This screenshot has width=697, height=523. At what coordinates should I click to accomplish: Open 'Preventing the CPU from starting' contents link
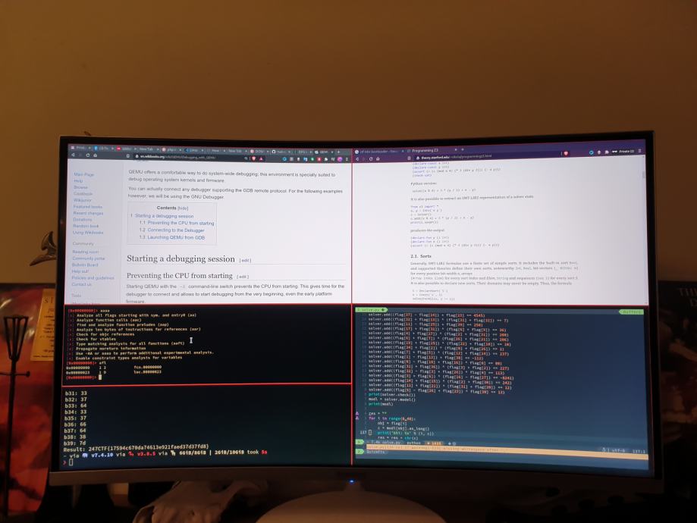pyautogui.click(x=181, y=223)
